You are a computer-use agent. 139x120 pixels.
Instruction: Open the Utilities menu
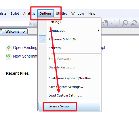point(61,13)
